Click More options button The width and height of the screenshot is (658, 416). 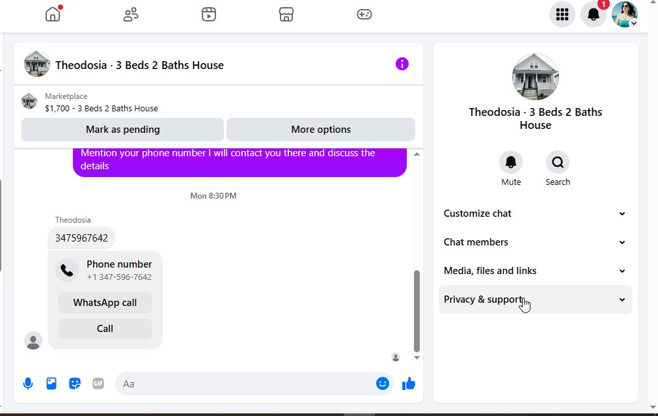pyautogui.click(x=321, y=130)
